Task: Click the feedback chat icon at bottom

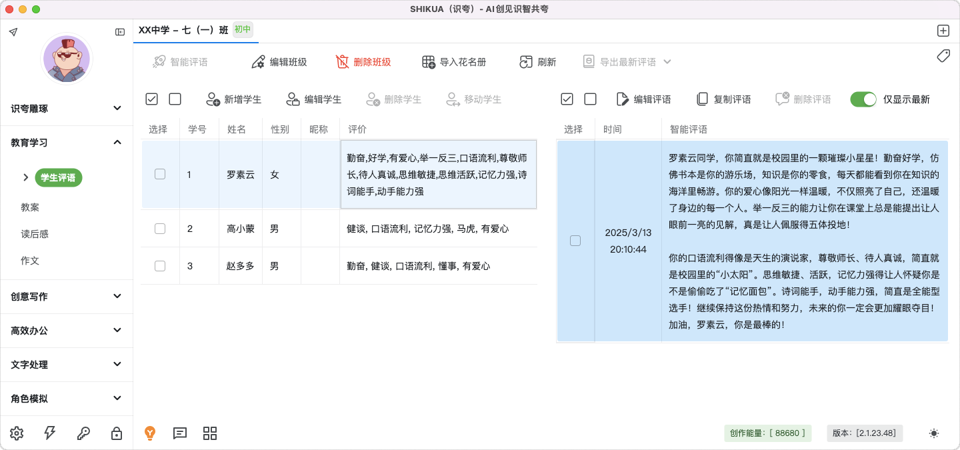Action: click(x=179, y=433)
